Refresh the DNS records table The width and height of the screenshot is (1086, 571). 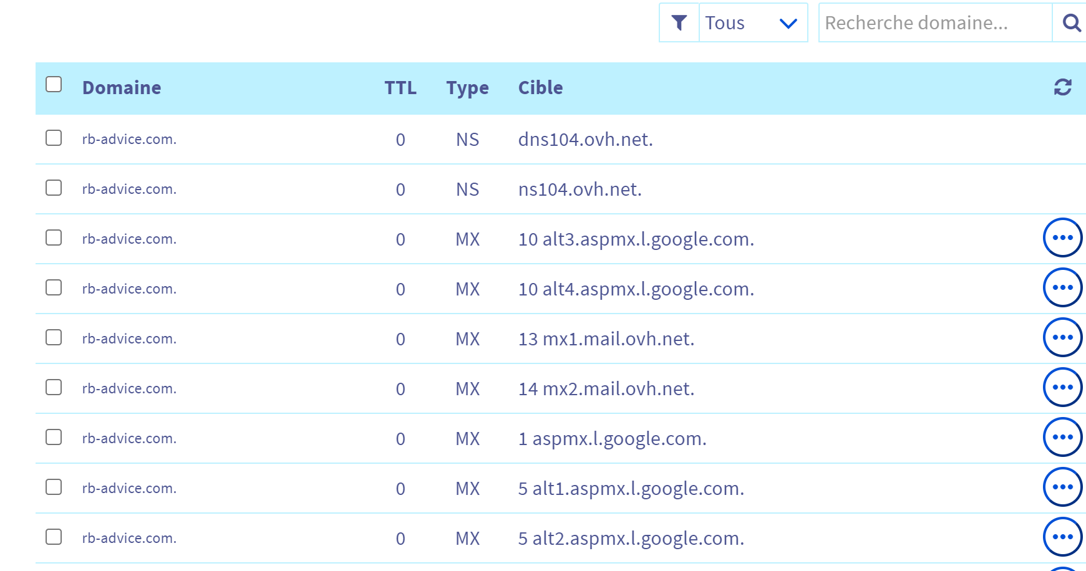pyautogui.click(x=1062, y=87)
